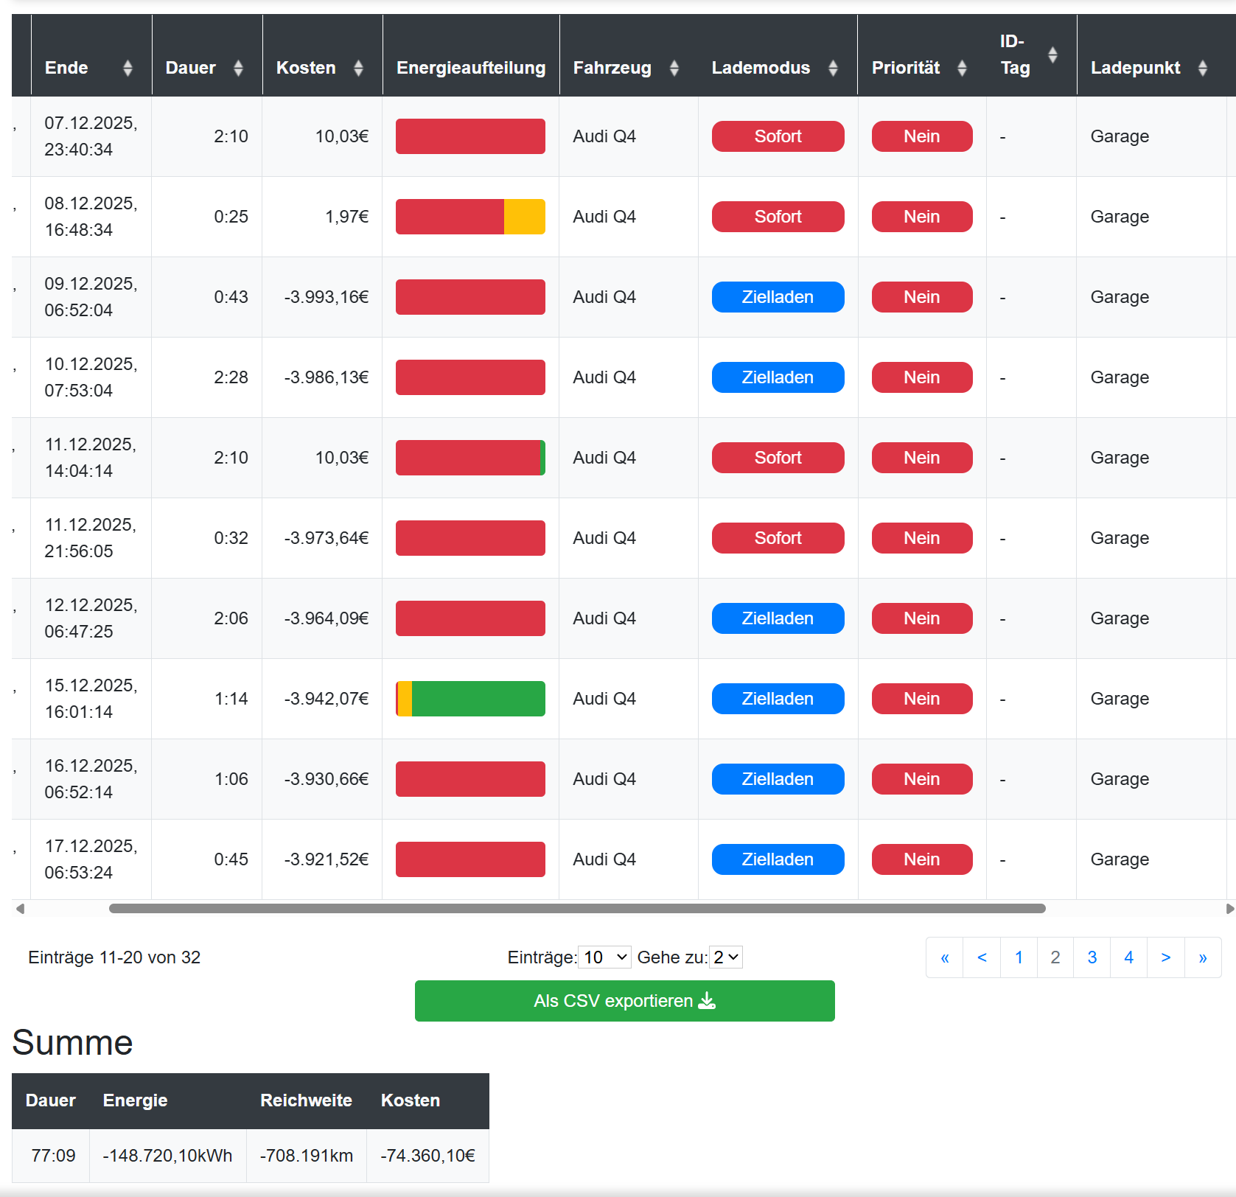Sort by ID-Tag column arrows
Viewport: 1236px width, 1197px height.
1052,55
